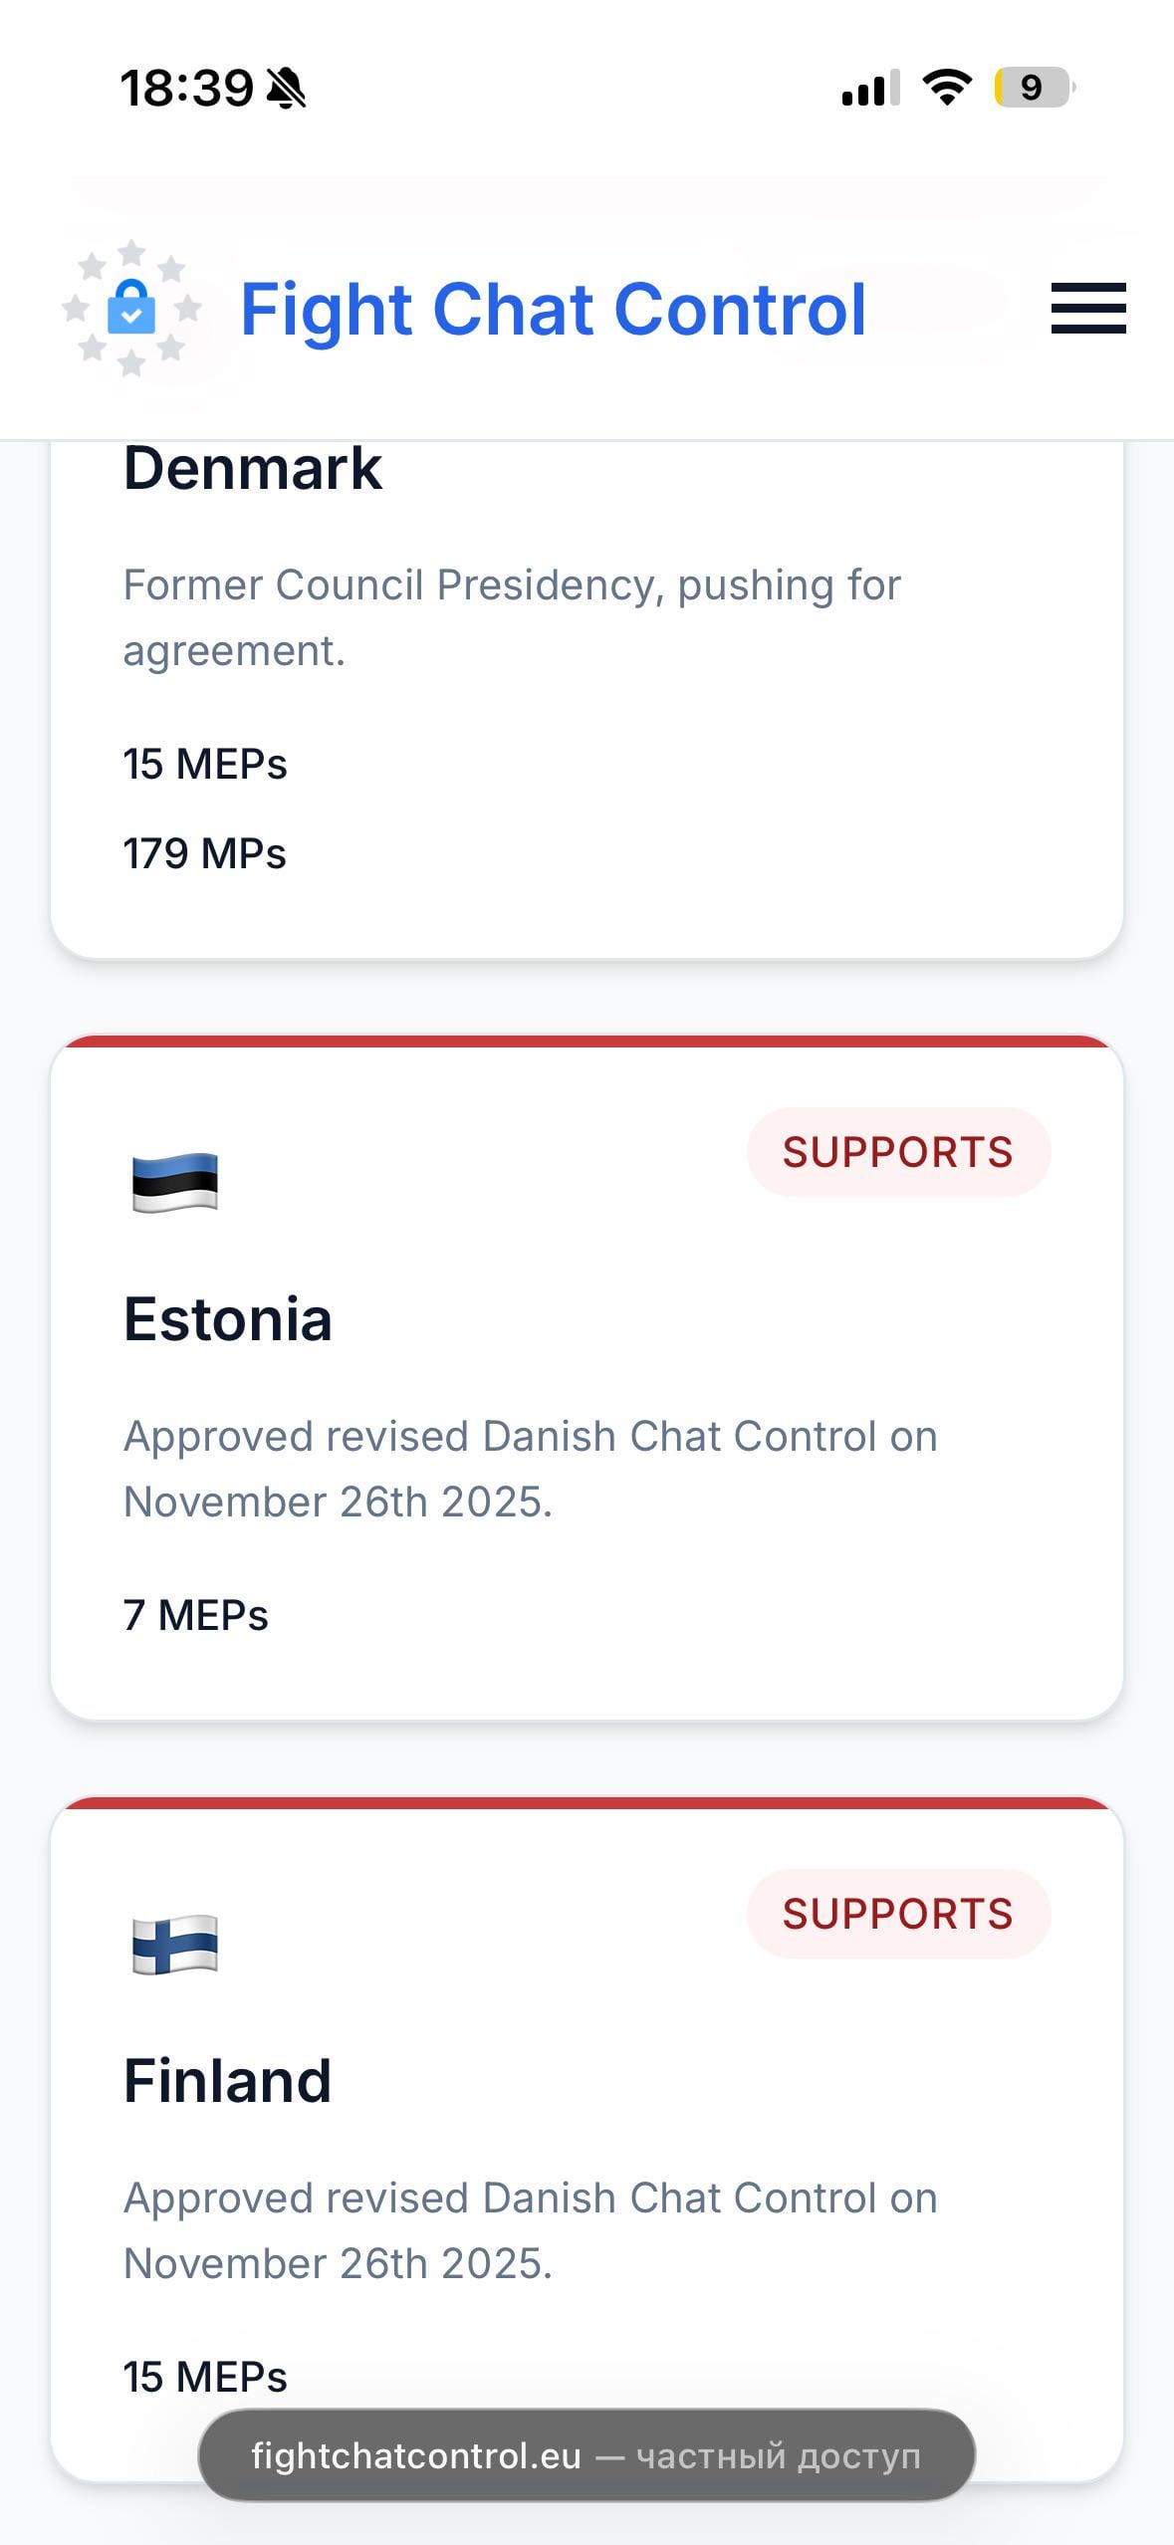This screenshot has width=1174, height=2545.
Task: Tap the cellular signal bars
Action: (870, 88)
